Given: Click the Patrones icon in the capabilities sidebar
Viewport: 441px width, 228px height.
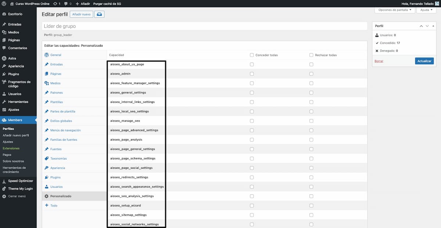Looking at the screenshot, I should 47,93.
